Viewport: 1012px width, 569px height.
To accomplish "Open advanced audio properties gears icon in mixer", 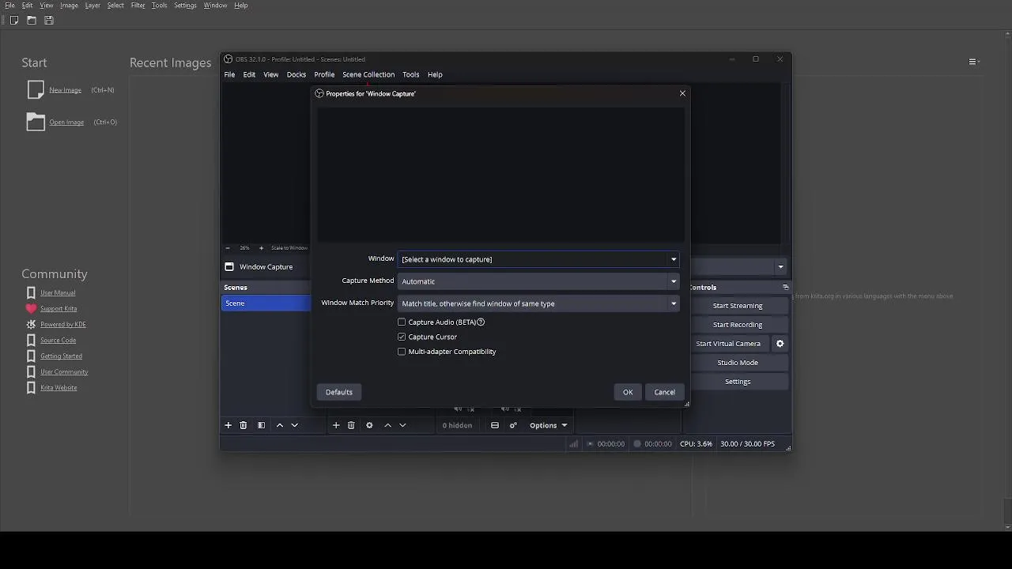I will 513,425.
